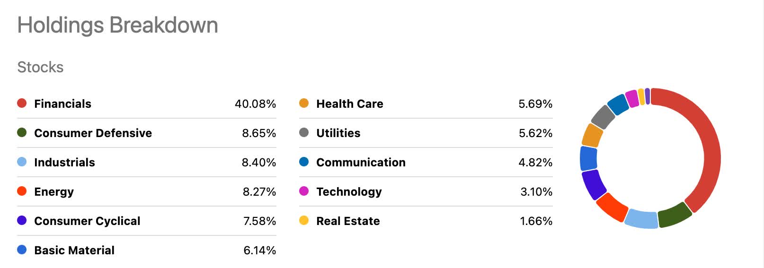Click the Stocks section subheading
The width and height of the screenshot is (764, 268).
(40, 67)
